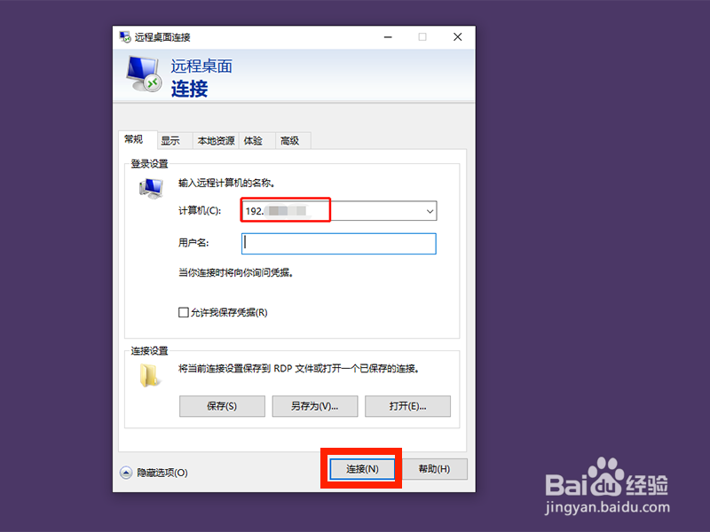Image resolution: width=710 pixels, height=532 pixels.
Task: Click the Baidu paw logo watermark
Action: [607, 476]
